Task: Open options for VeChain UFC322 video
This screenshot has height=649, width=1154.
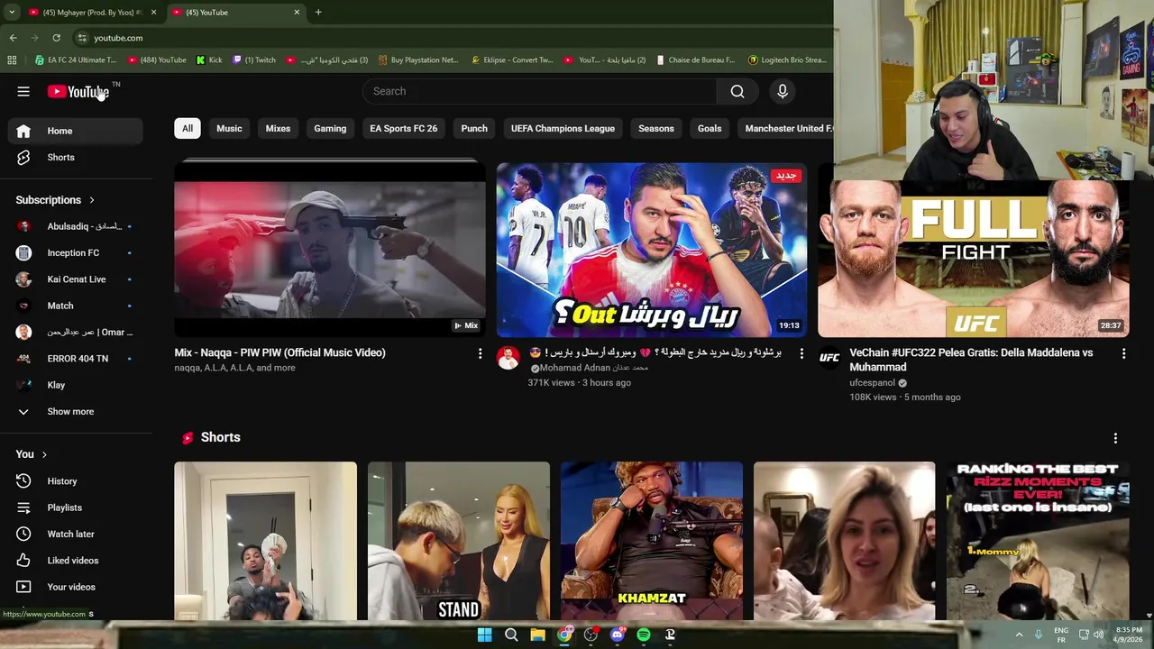Action: click(1123, 353)
